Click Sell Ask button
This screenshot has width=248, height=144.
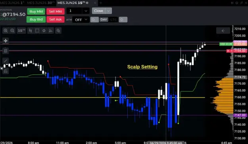point(56,19)
